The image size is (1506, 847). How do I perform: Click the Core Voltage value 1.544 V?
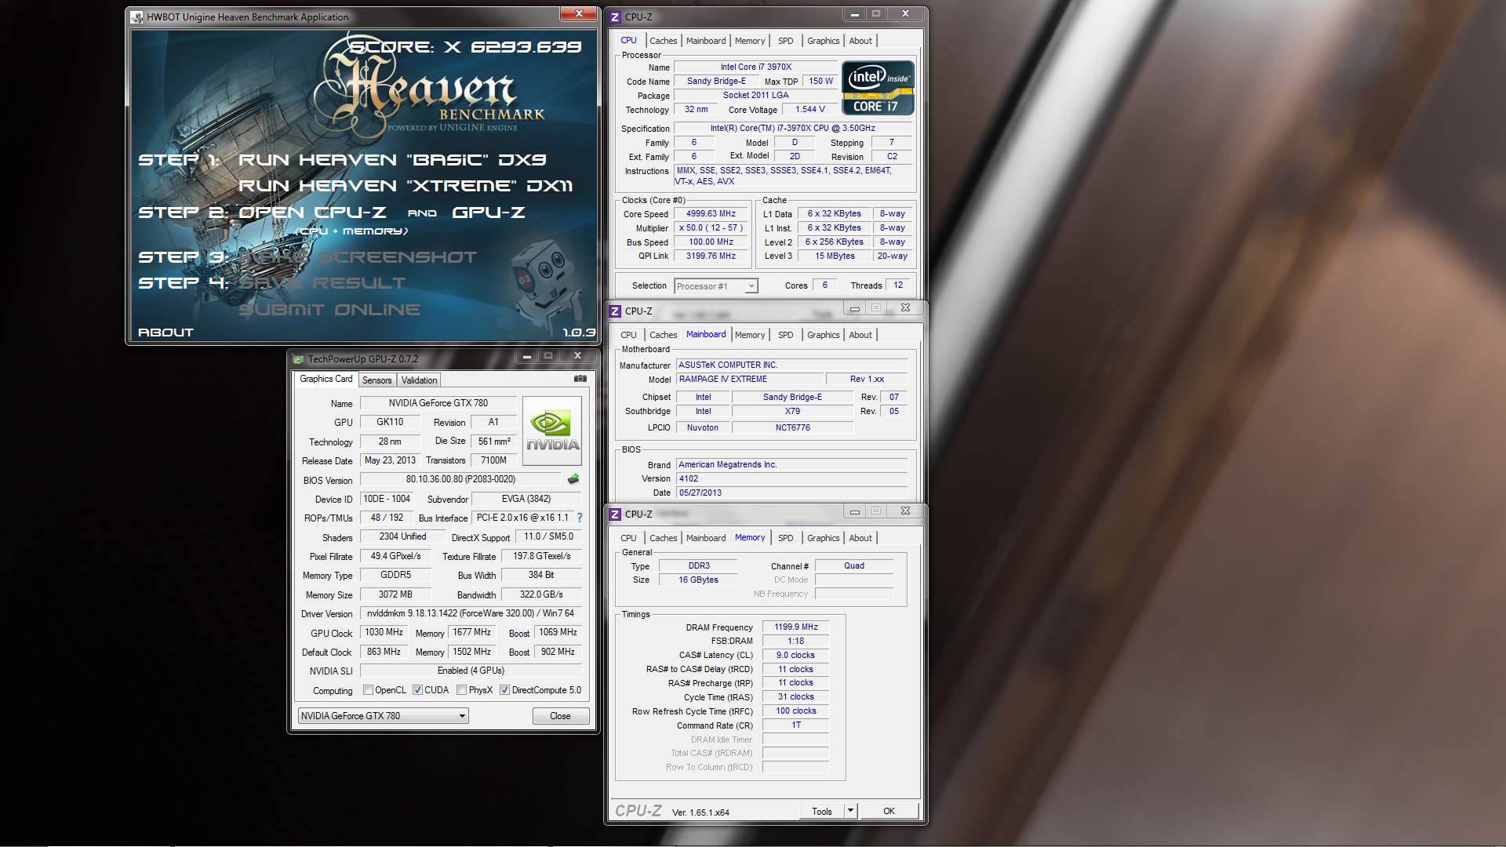pyautogui.click(x=809, y=110)
